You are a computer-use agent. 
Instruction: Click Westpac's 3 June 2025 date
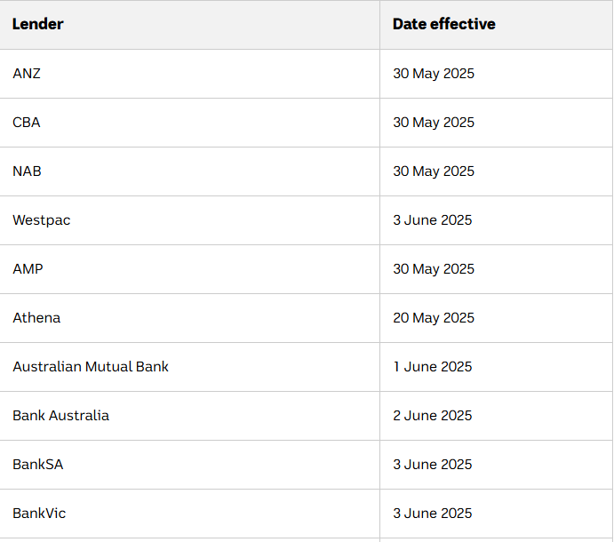click(433, 220)
